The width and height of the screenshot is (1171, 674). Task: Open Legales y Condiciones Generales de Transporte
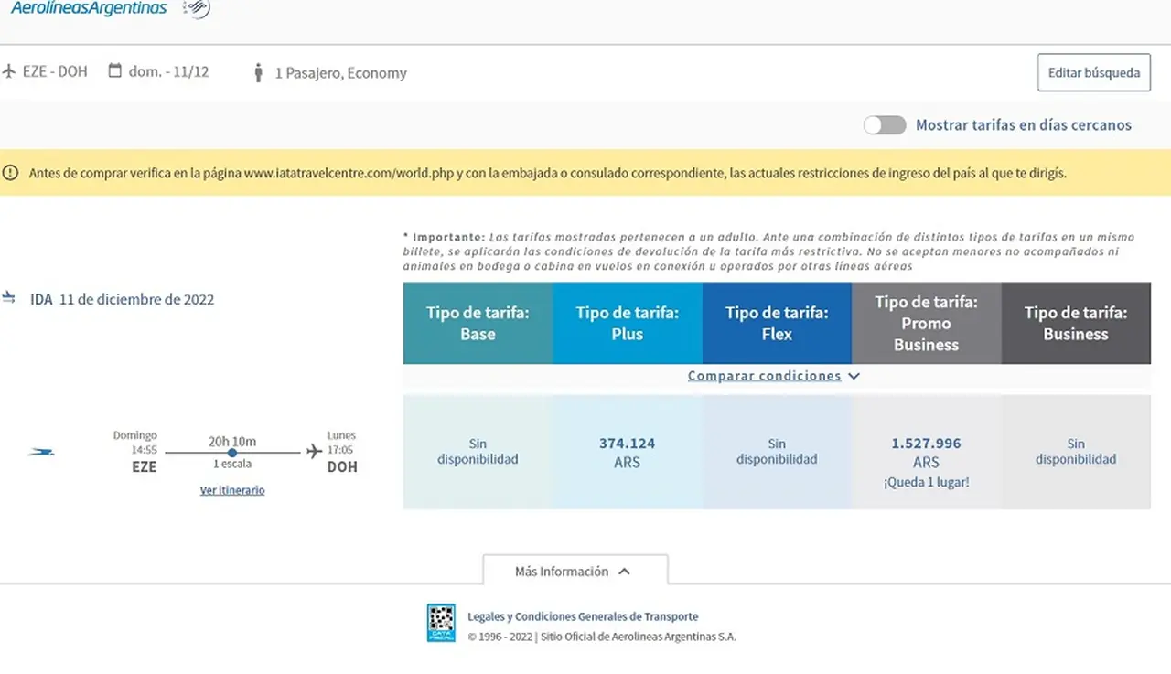coord(583,616)
